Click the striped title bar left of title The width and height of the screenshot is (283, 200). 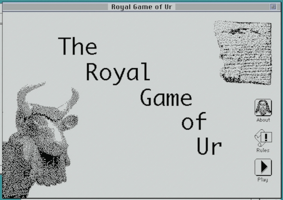pyautogui.click(x=55, y=7)
